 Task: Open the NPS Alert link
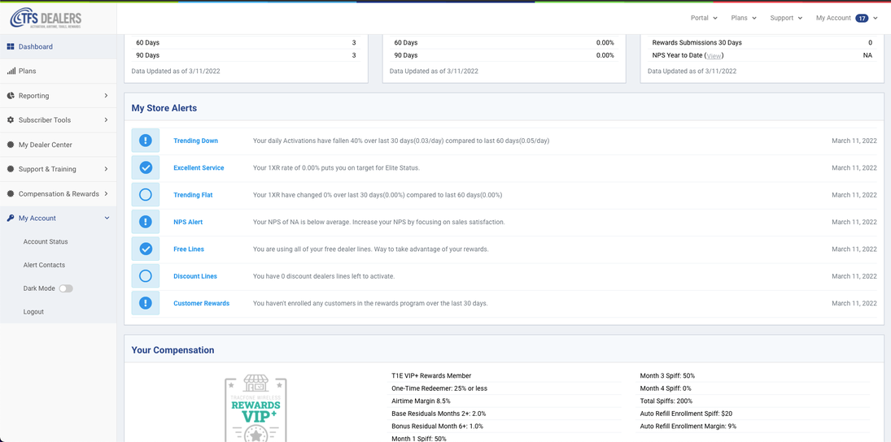(x=188, y=222)
